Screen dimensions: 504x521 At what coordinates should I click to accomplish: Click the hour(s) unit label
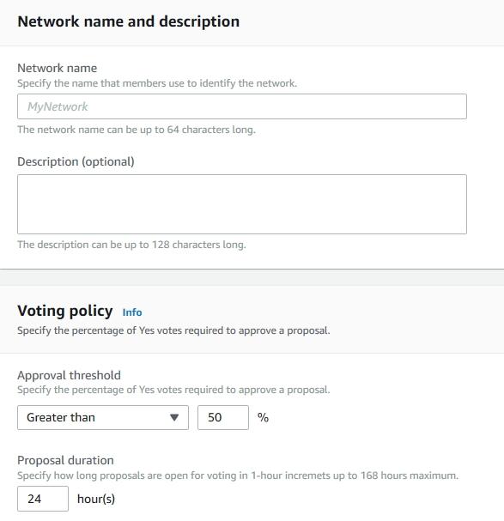point(96,499)
